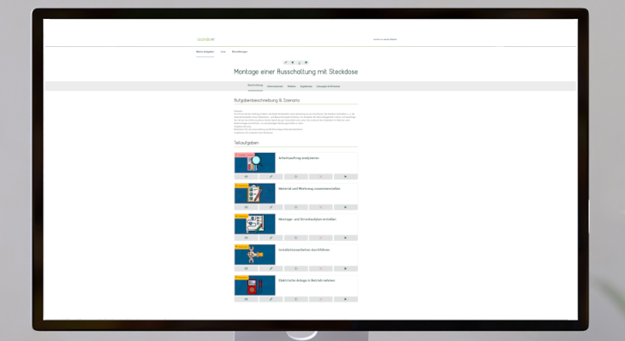
Task: Play the Installationsarbeiten durchführen subtask
Action: click(x=346, y=268)
